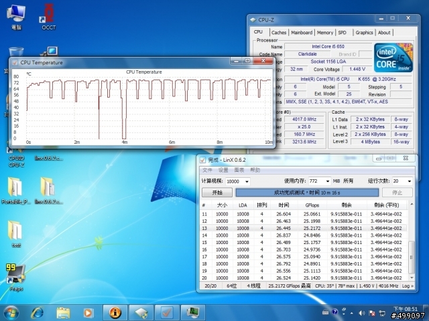Launch Internet Explorer from taskbar
The width and height of the screenshot is (429, 321).
coord(38,313)
